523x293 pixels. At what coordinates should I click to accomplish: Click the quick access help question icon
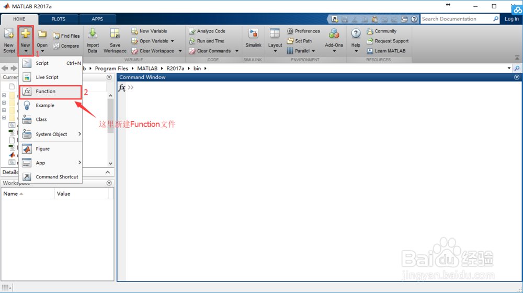coord(414,19)
